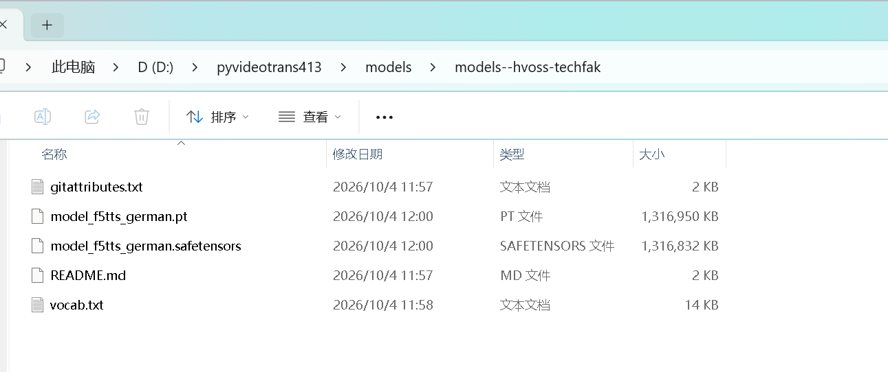This screenshot has width=888, height=372.
Task: Open the View (查看) menu
Action: [310, 117]
